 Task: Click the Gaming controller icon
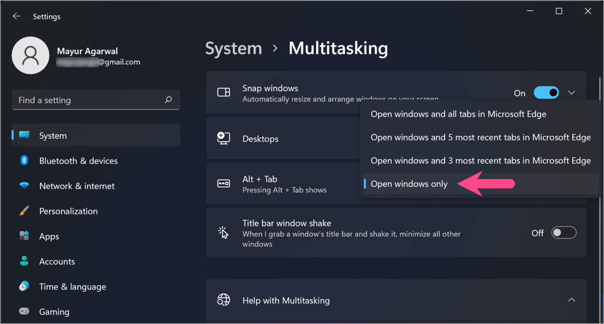(24, 311)
